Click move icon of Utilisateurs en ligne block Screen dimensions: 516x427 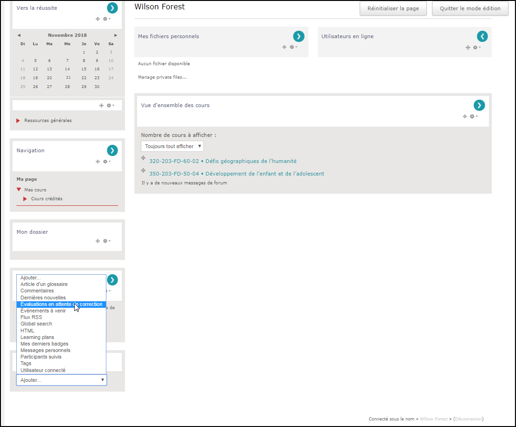pos(467,47)
